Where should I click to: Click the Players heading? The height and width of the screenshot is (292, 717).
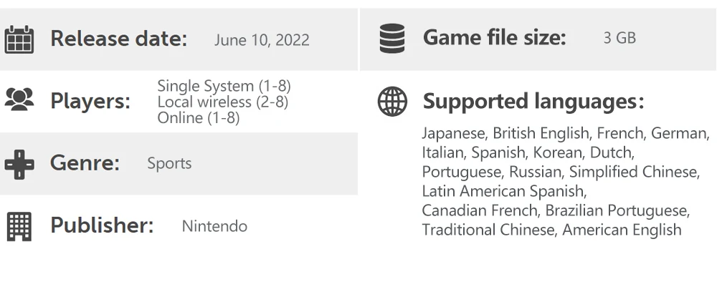coord(90,101)
